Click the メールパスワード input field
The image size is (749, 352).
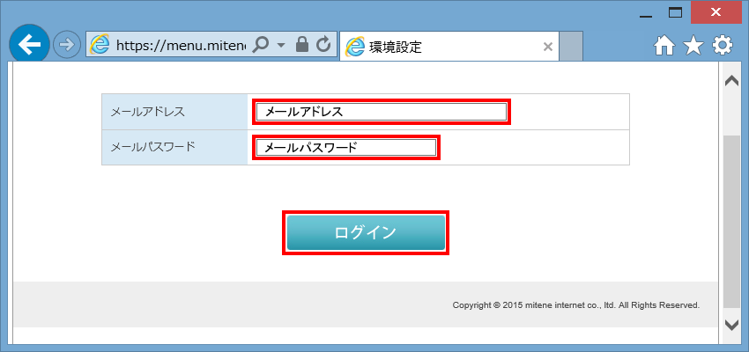click(x=345, y=147)
